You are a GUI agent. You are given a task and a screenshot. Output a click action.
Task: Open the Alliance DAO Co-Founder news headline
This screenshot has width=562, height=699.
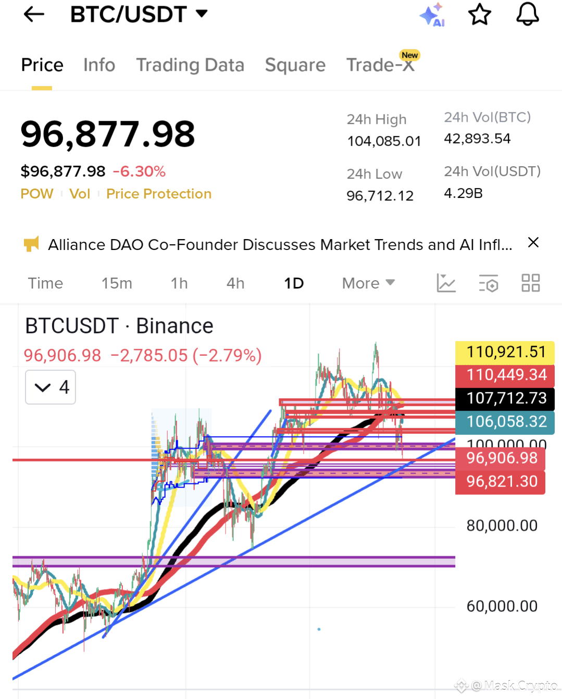coord(280,244)
